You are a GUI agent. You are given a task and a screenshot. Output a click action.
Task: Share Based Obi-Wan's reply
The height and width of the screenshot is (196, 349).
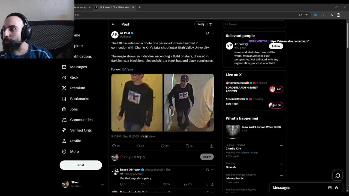coord(212,184)
